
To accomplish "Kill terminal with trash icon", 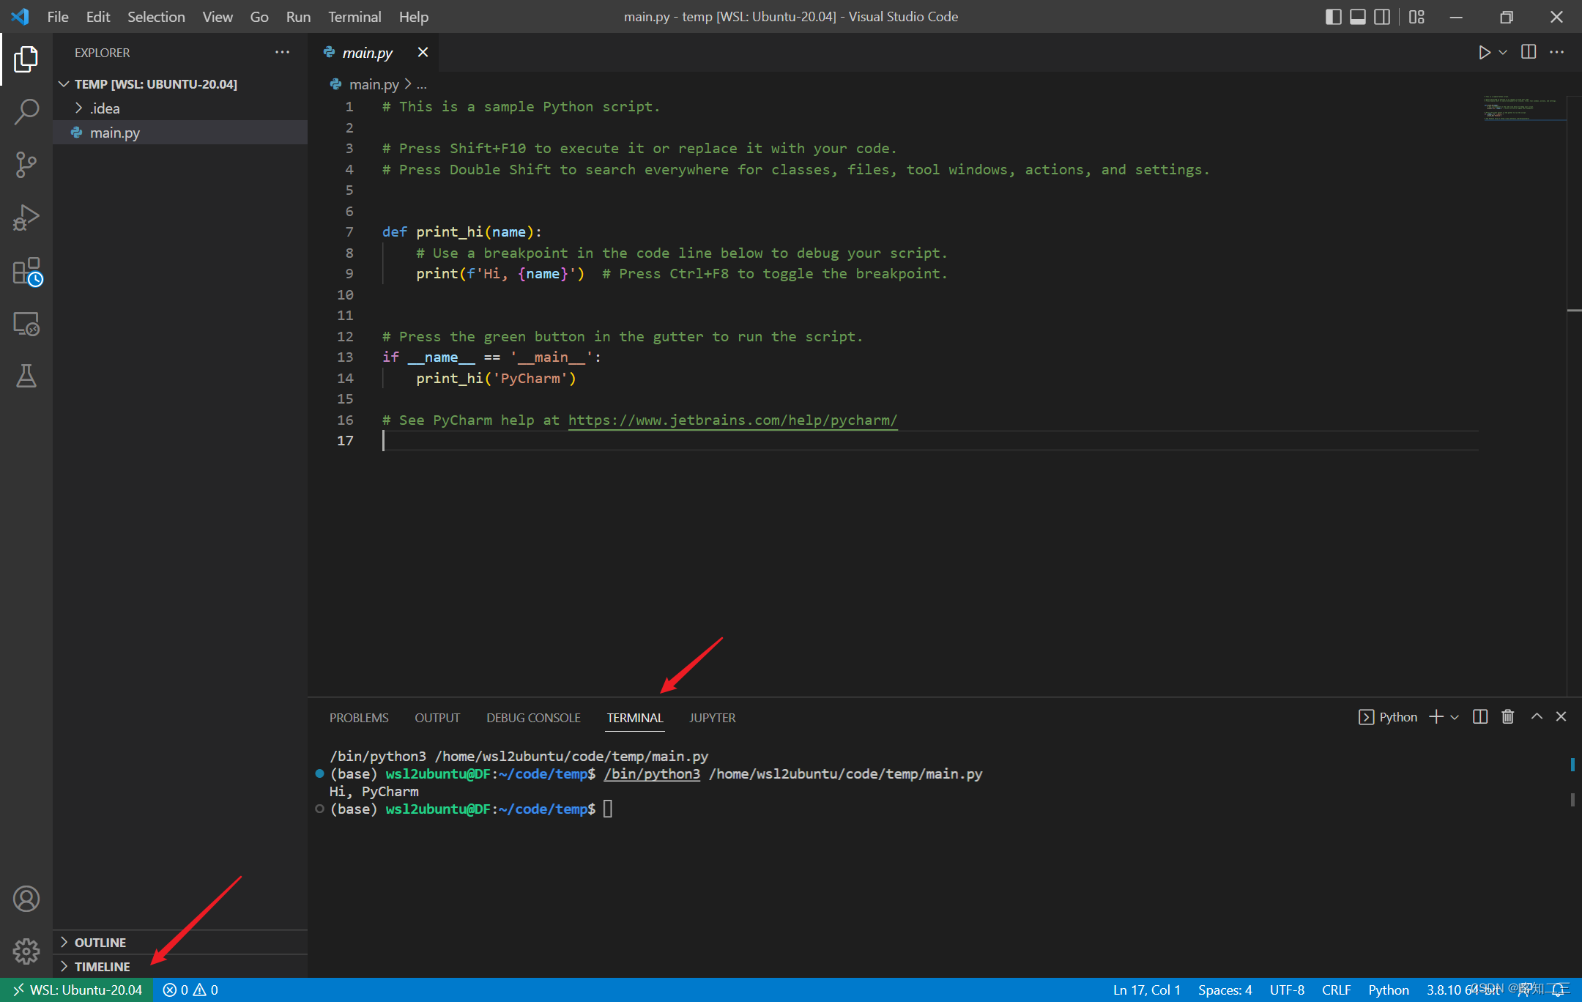I will [x=1507, y=717].
